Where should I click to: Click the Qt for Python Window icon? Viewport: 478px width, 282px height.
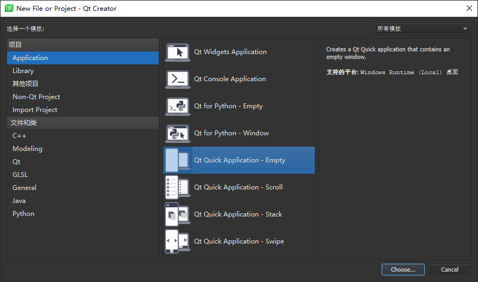click(x=178, y=133)
